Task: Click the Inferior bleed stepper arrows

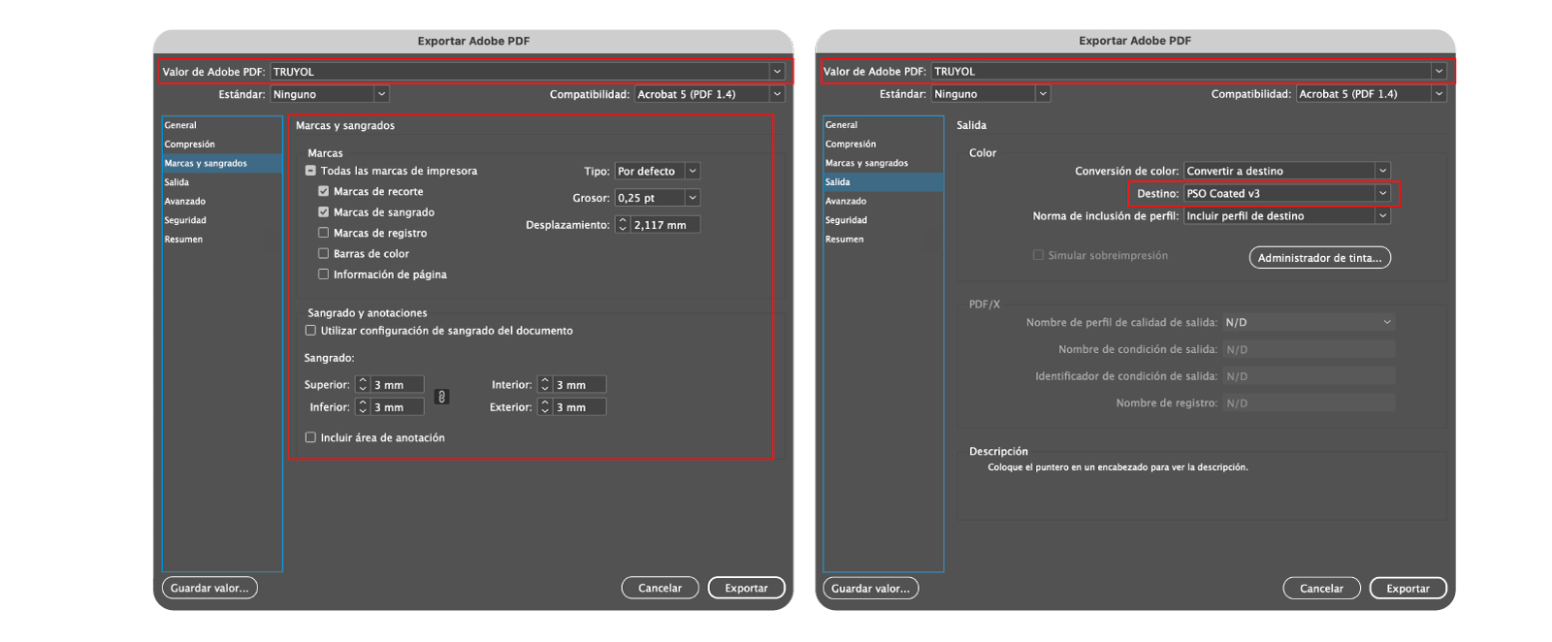Action: tap(363, 407)
